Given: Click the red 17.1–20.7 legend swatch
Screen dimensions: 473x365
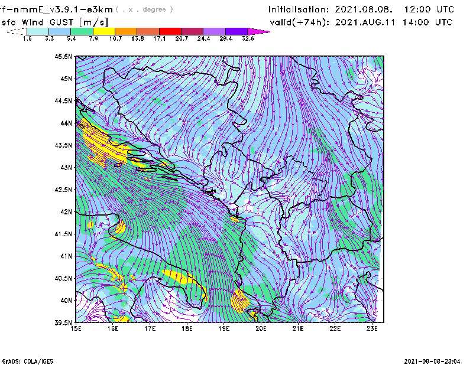Looking at the screenshot, I should pyautogui.click(x=170, y=31).
